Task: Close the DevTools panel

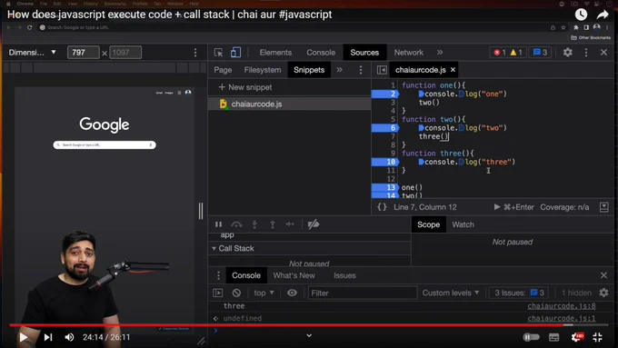Action: coord(603,53)
